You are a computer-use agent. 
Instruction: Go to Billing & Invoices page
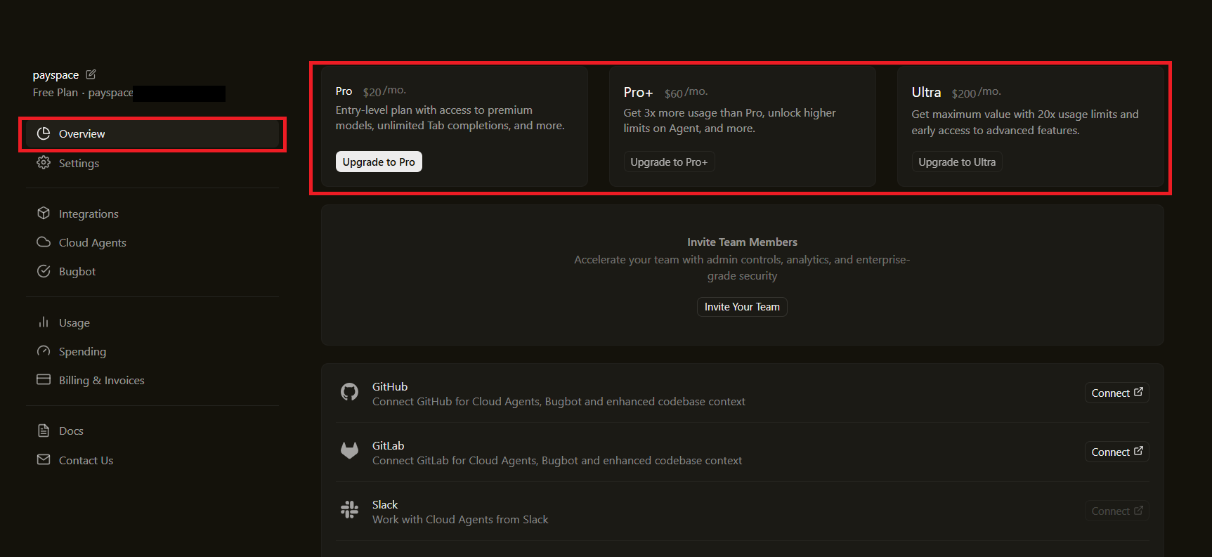click(101, 380)
